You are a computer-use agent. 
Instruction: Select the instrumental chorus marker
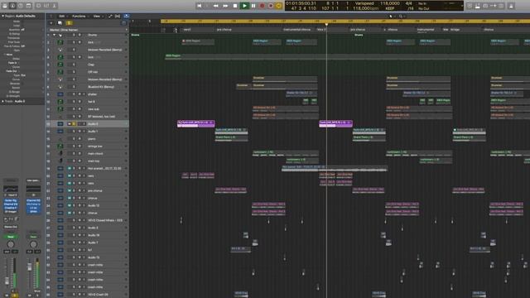tap(296, 30)
